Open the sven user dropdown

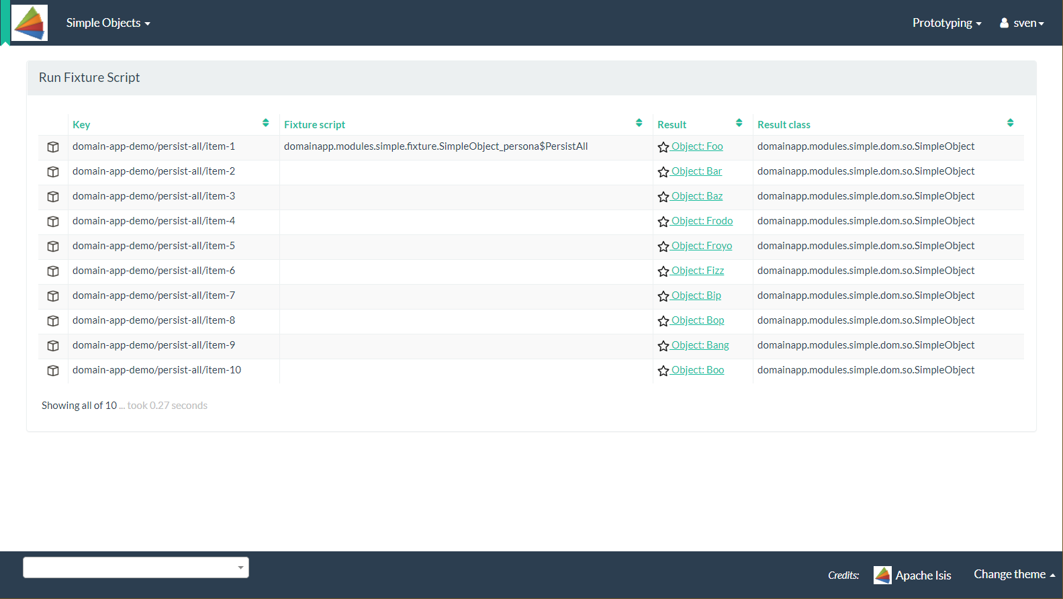click(1022, 23)
